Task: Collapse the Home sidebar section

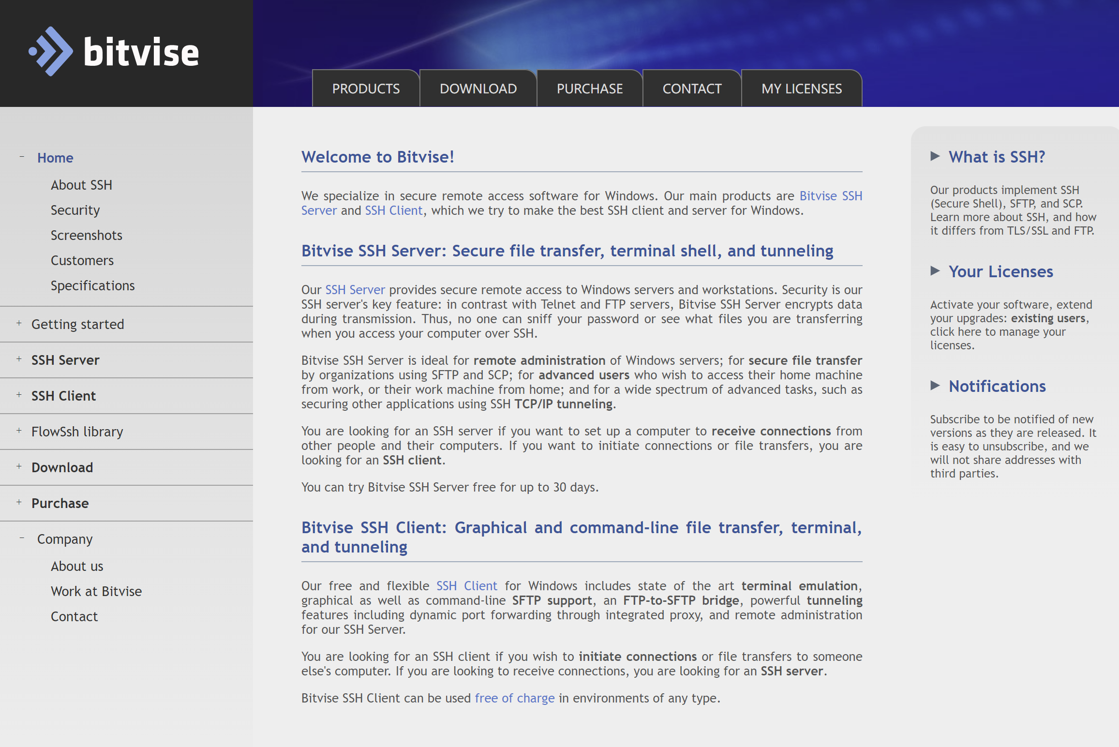Action: point(22,157)
